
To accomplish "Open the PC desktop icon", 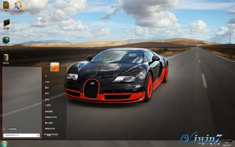I will click(x=6, y=6).
